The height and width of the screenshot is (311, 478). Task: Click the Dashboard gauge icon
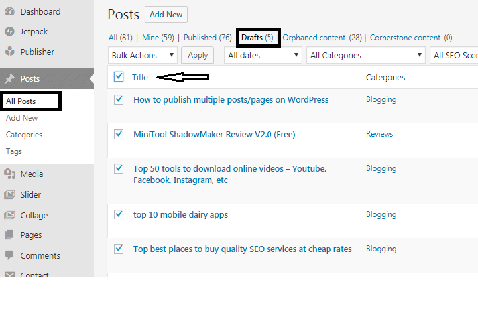tap(9, 11)
